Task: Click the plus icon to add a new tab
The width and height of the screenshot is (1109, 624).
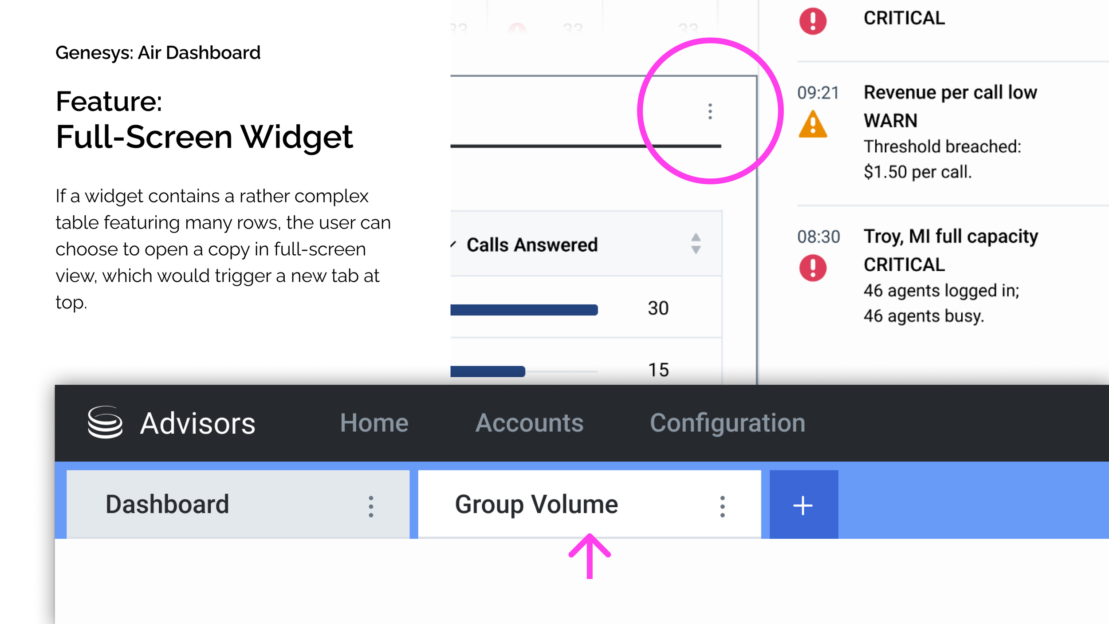Action: tap(803, 504)
